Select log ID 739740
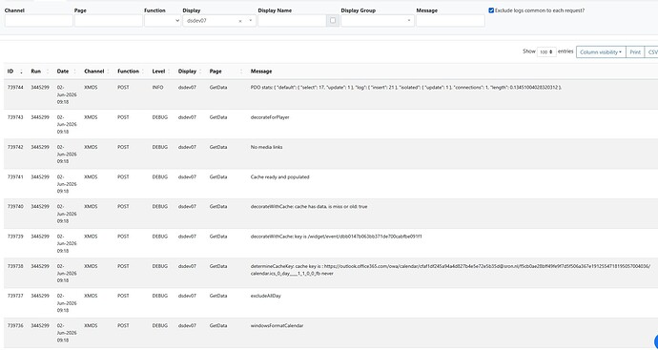This screenshot has width=658, height=350. pyautogui.click(x=15, y=207)
